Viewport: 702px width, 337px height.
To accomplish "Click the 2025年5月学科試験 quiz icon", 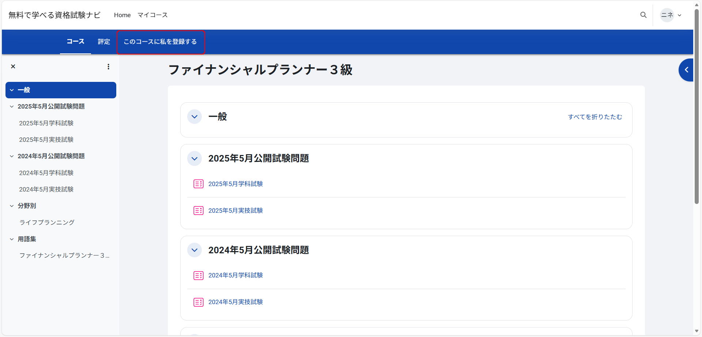I will 198,184.
